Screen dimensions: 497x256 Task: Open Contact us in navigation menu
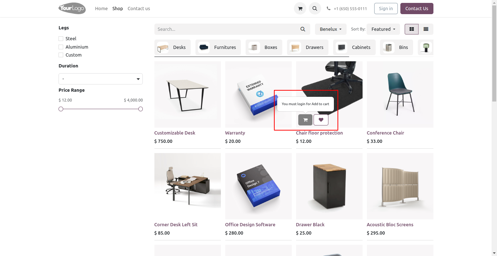pyautogui.click(x=139, y=8)
